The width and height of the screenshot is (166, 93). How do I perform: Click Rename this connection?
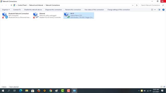click(x=73, y=10)
